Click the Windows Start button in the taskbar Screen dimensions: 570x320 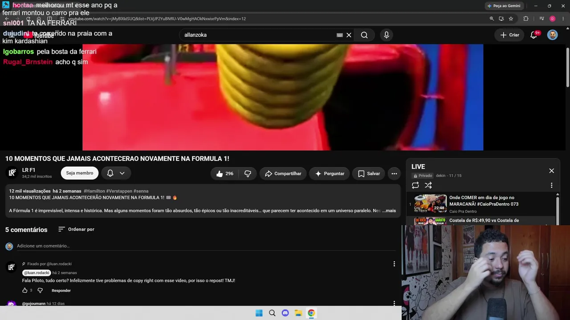click(259, 313)
